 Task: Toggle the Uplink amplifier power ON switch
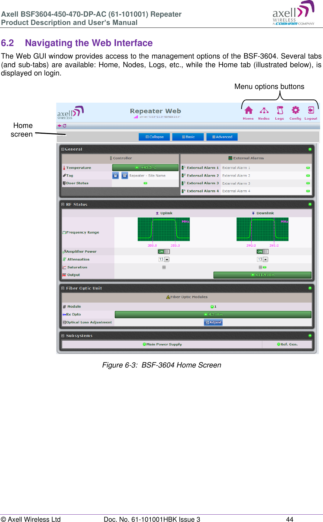coord(164,252)
